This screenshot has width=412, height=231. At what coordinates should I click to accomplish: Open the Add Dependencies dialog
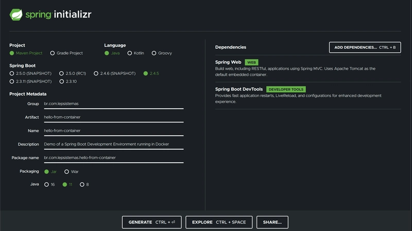(x=365, y=47)
